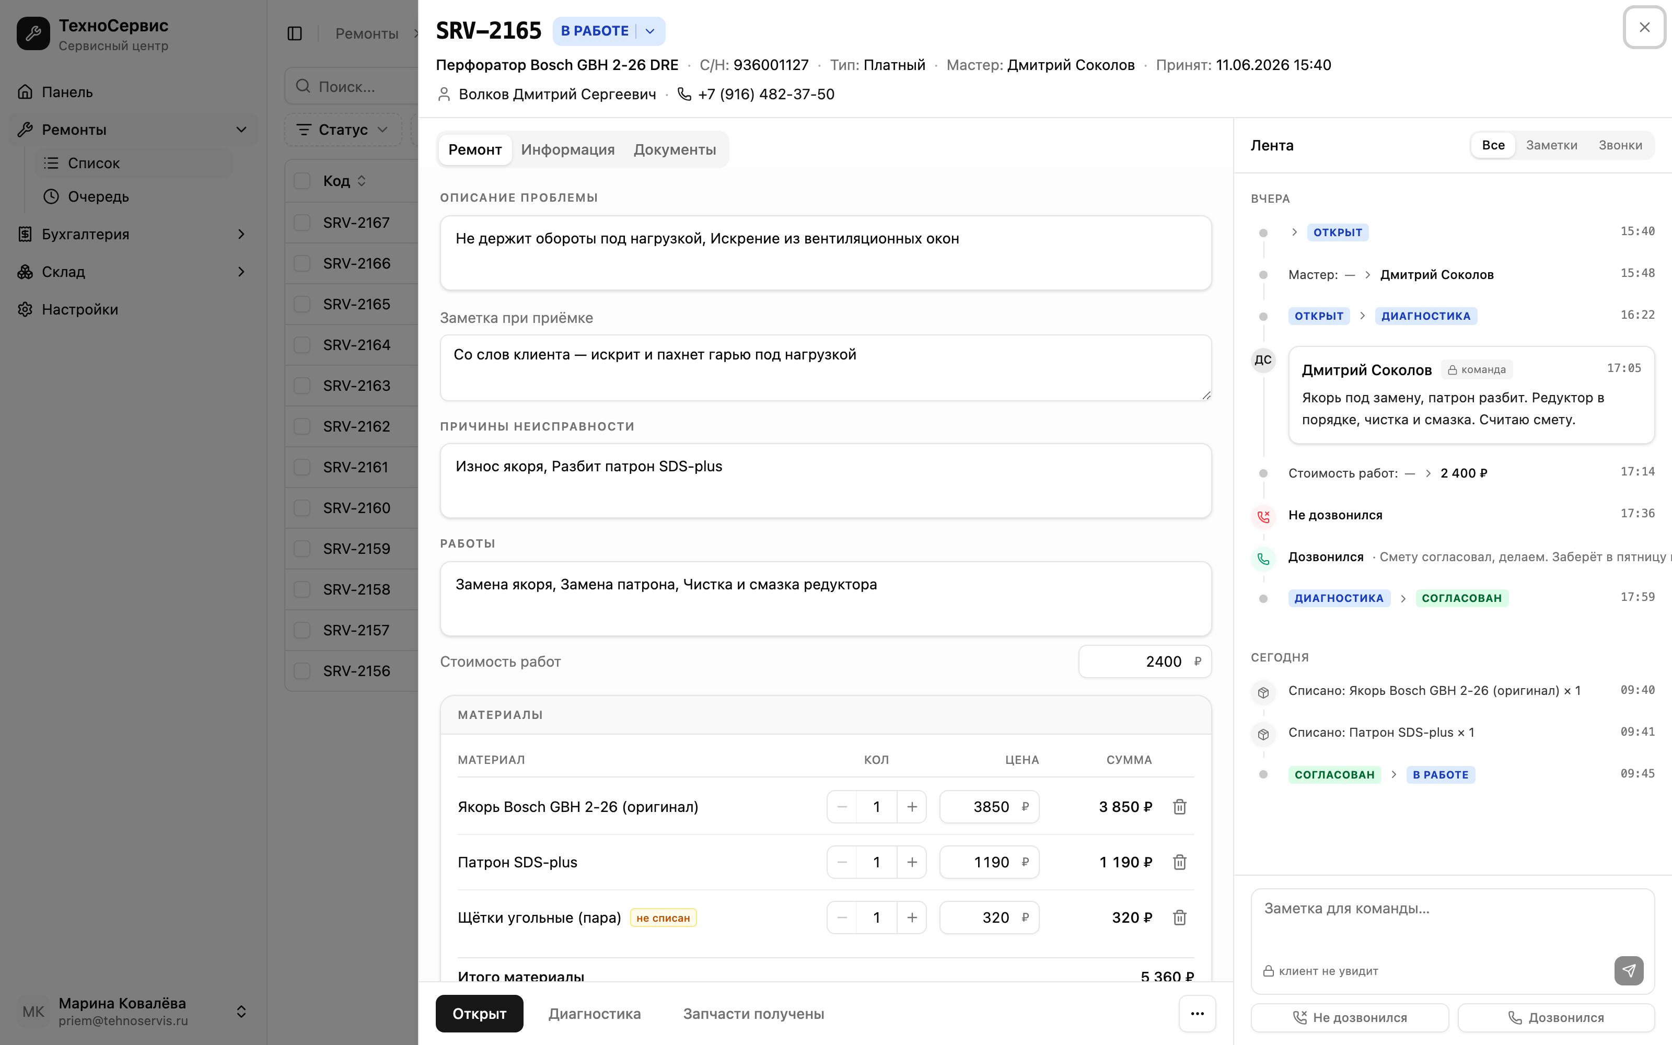Show Все entries in feed
The image size is (1672, 1045).
tap(1493, 145)
